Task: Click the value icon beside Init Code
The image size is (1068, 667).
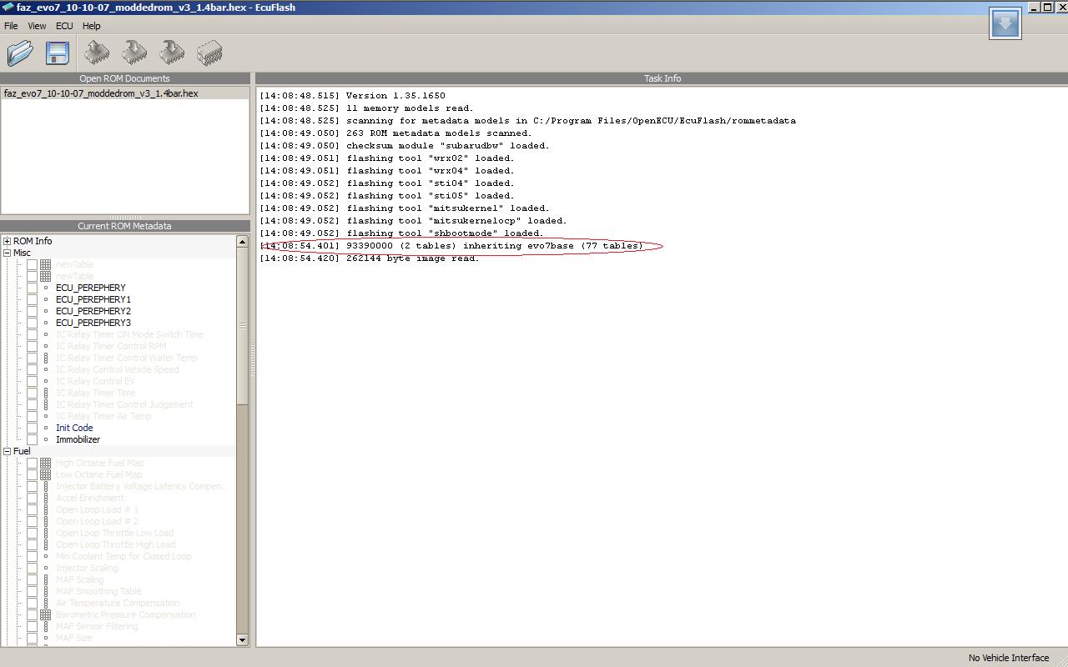Action: click(x=46, y=428)
